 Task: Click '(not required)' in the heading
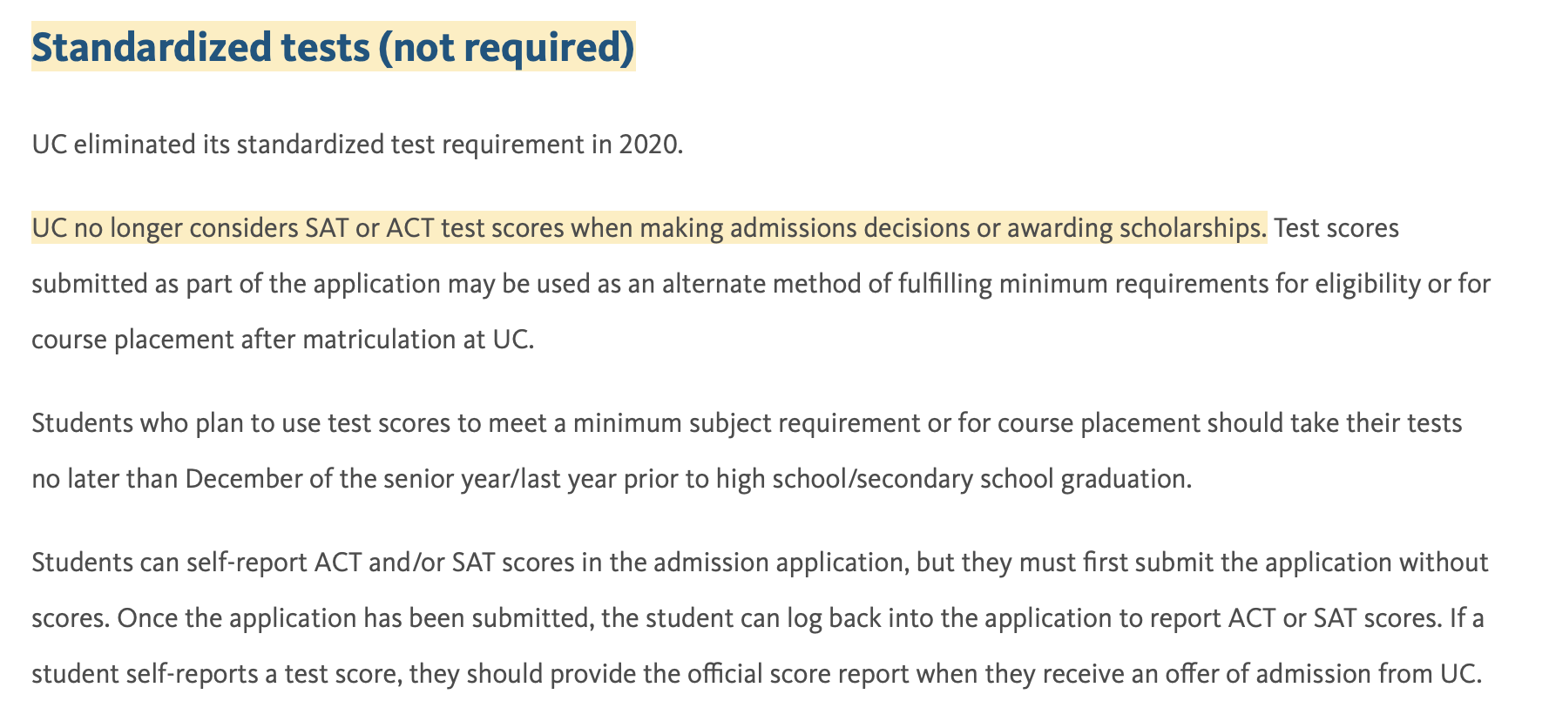[505, 47]
